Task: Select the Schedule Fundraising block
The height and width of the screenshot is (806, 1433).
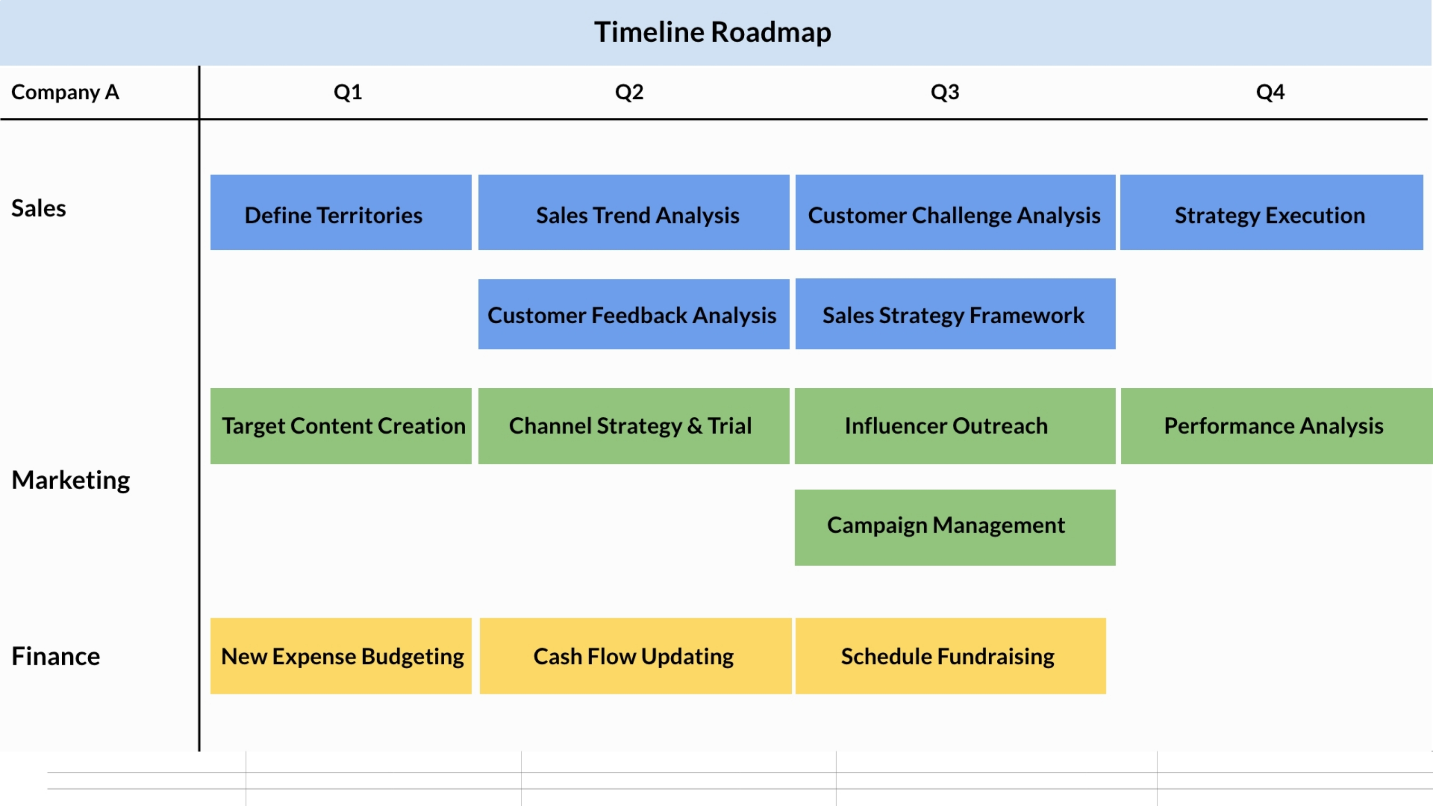Action: tap(946, 655)
